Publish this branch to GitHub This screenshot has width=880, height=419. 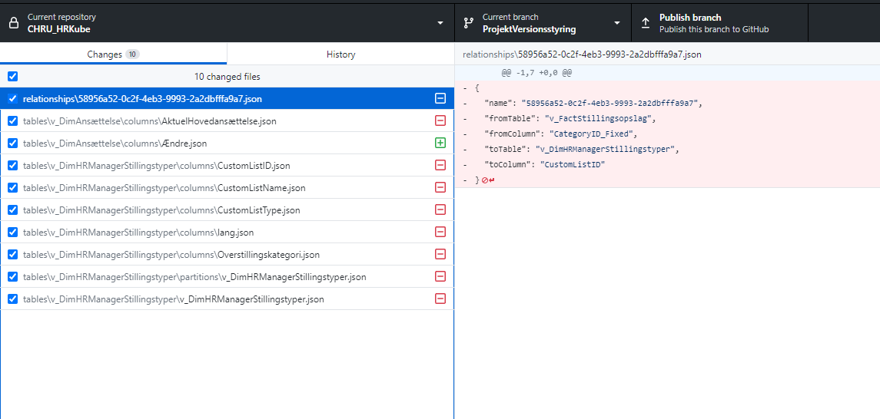click(x=719, y=23)
